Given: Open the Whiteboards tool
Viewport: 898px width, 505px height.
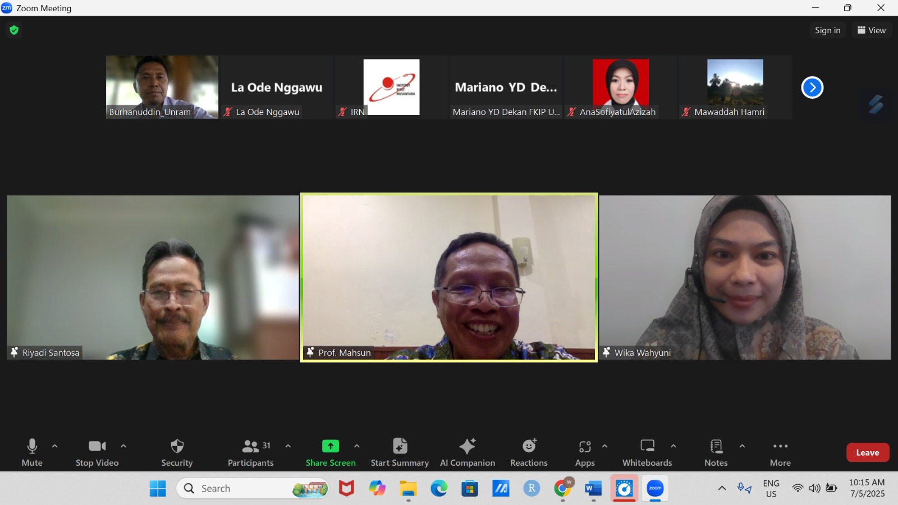Looking at the screenshot, I should tap(647, 452).
